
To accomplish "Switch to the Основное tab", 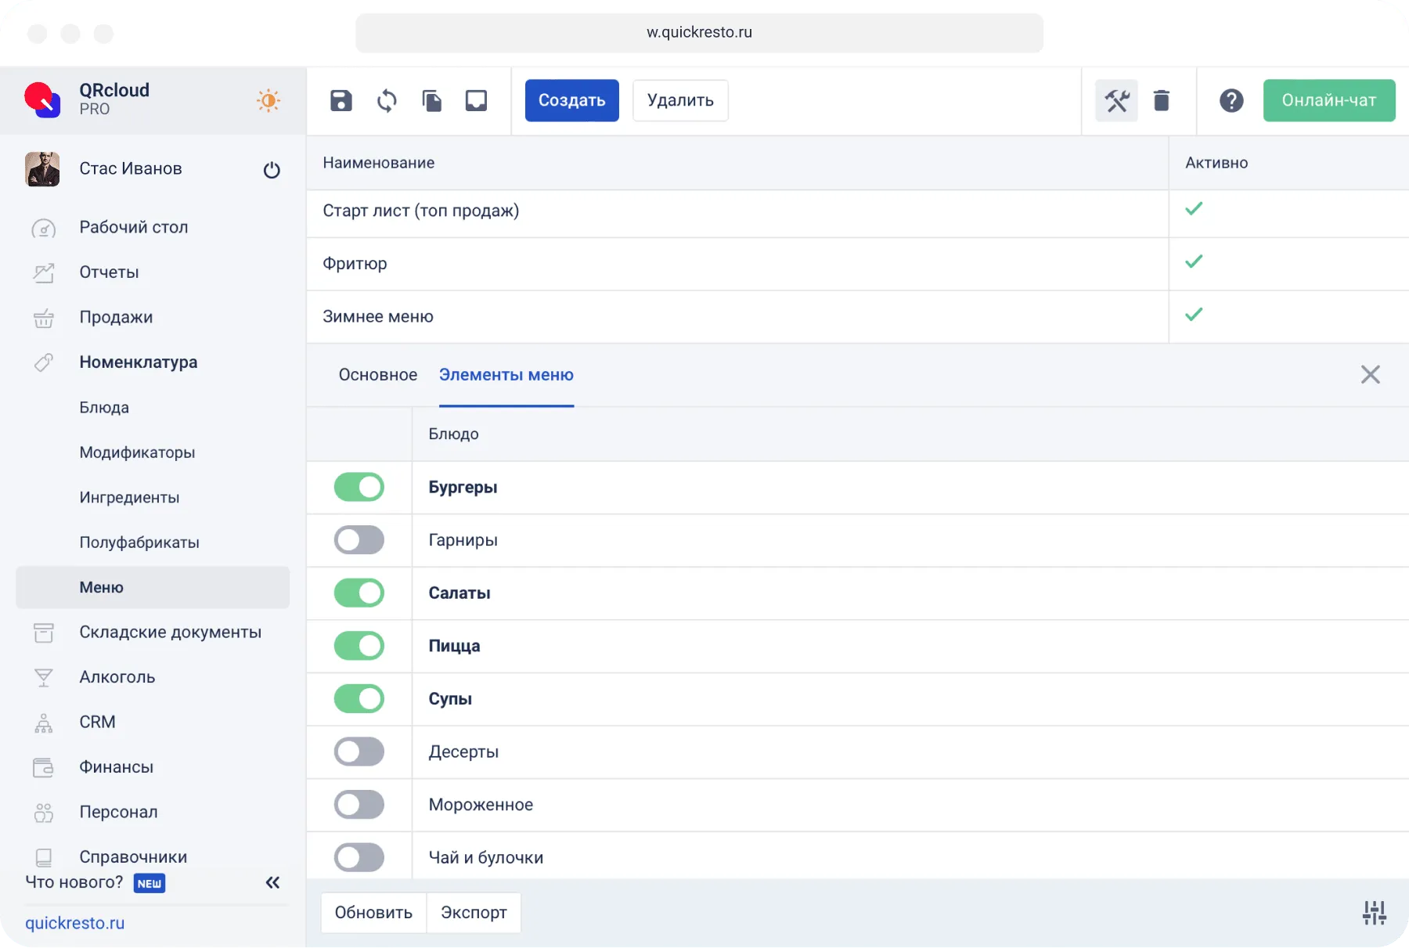I will [378, 375].
